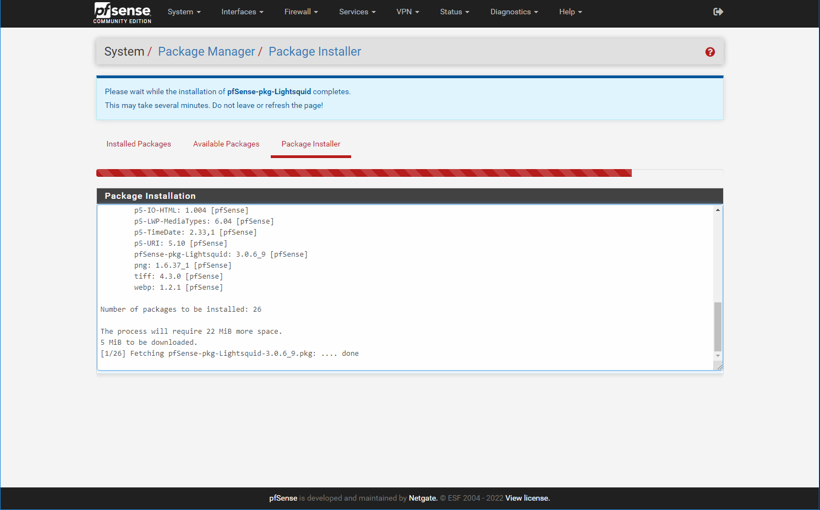Switch to the Installed Packages tab
Image resolution: width=820 pixels, height=510 pixels.
pos(139,144)
